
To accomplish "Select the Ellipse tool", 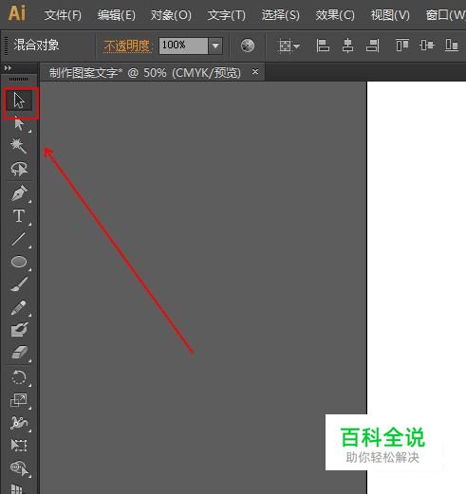I will point(19,262).
